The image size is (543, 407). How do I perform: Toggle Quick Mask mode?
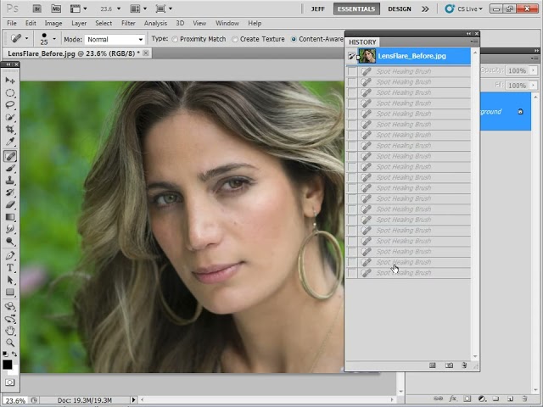point(9,382)
